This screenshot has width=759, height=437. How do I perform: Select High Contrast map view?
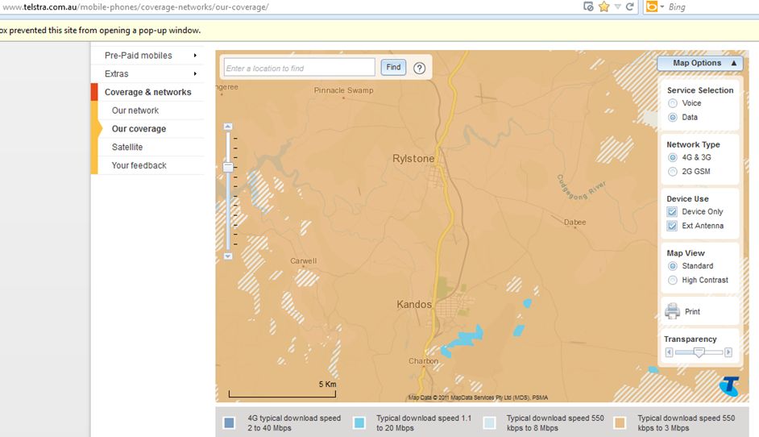[x=672, y=280]
